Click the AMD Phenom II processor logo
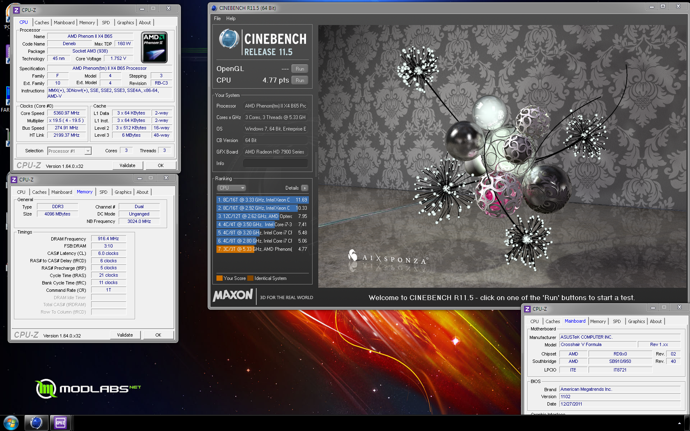This screenshot has height=431, width=690. click(x=154, y=47)
